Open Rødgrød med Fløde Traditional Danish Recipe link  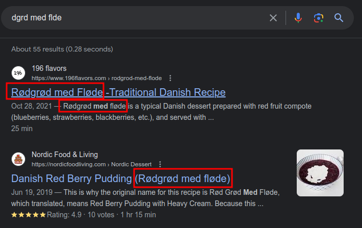(118, 92)
